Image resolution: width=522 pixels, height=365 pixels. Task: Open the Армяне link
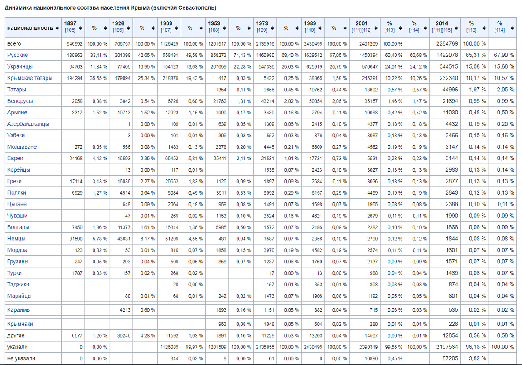[17, 112]
